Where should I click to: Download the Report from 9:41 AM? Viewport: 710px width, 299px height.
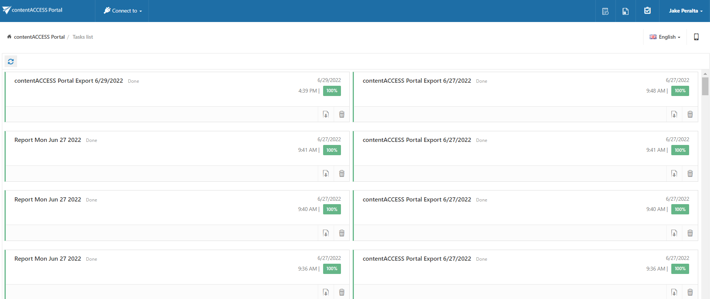point(326,173)
